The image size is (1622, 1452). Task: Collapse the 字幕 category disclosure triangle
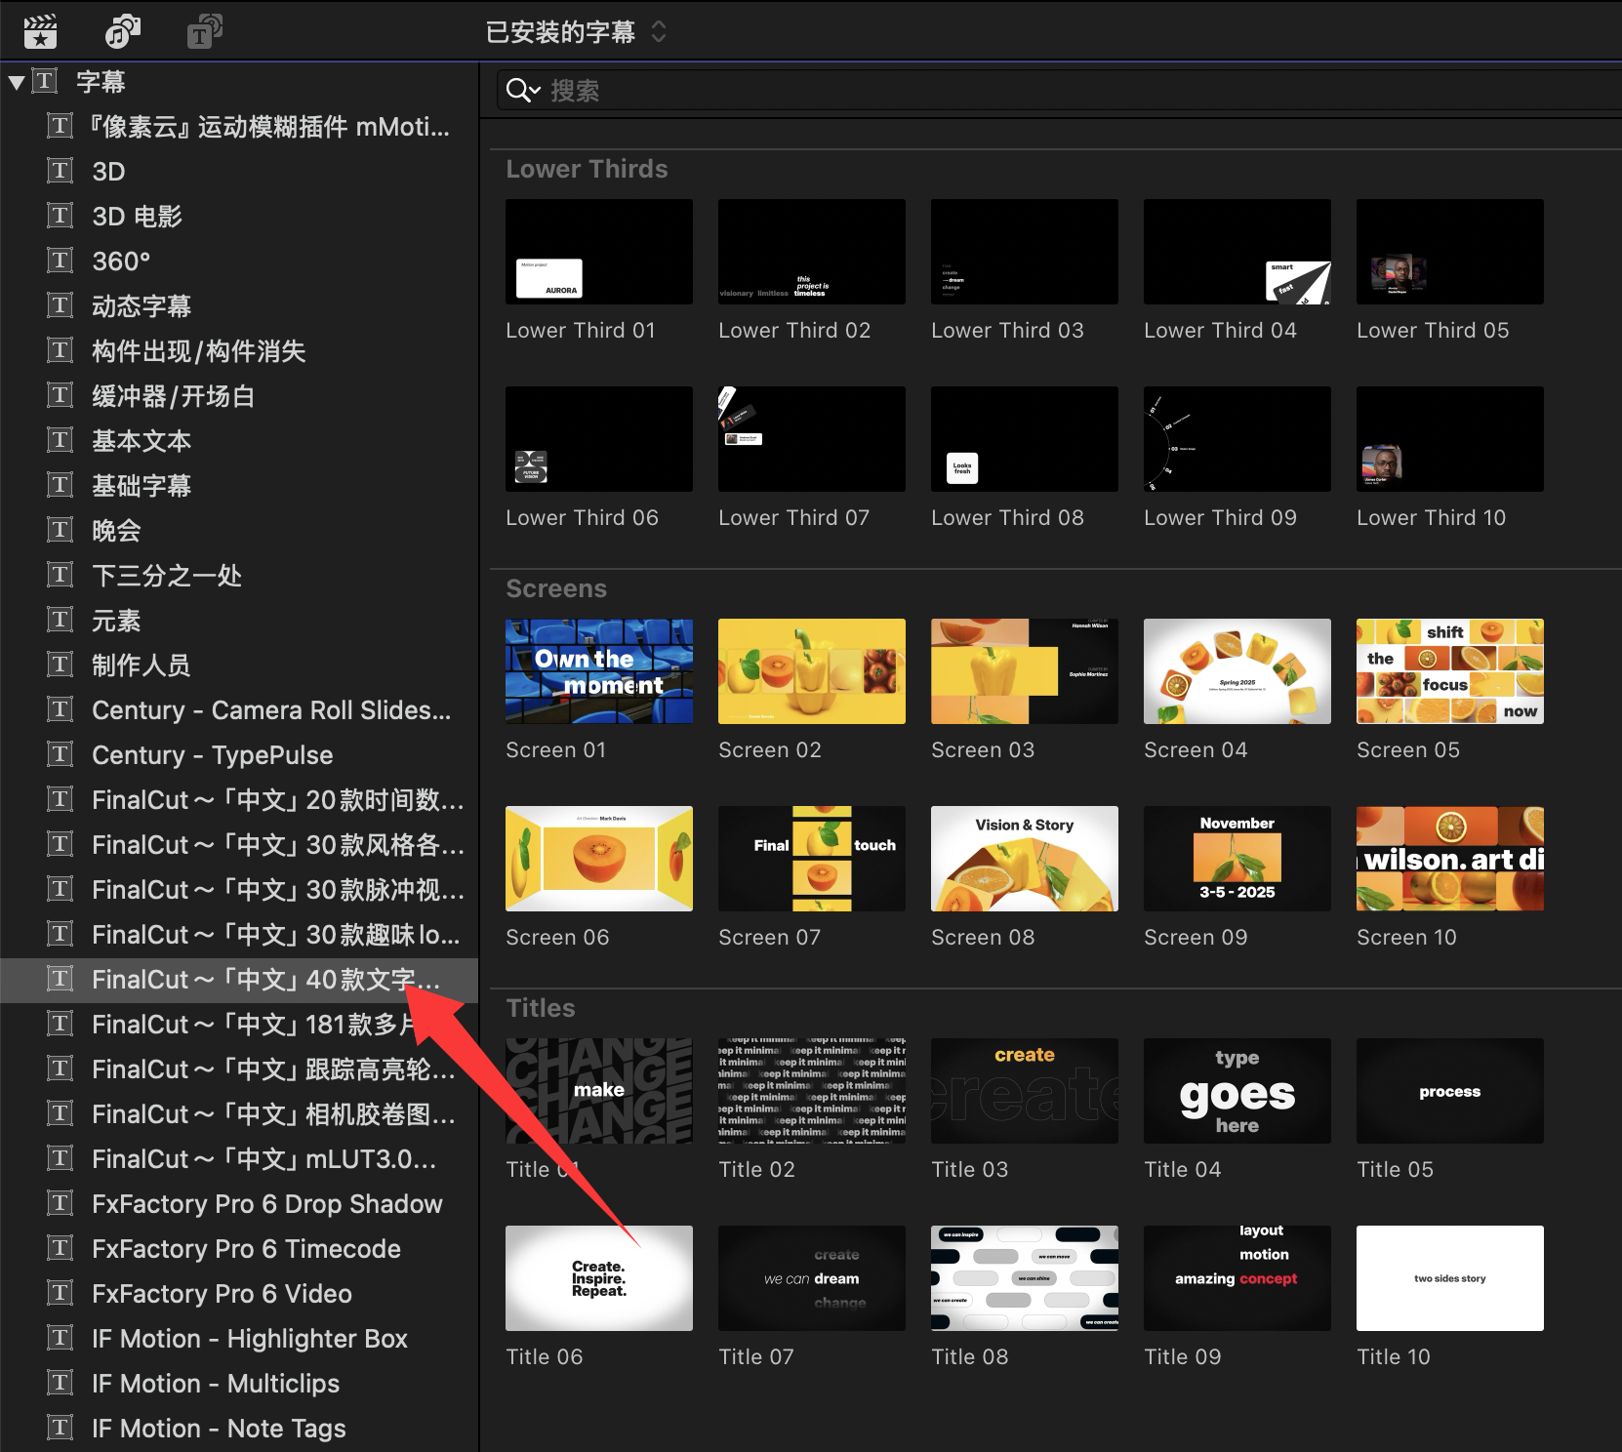click(17, 82)
